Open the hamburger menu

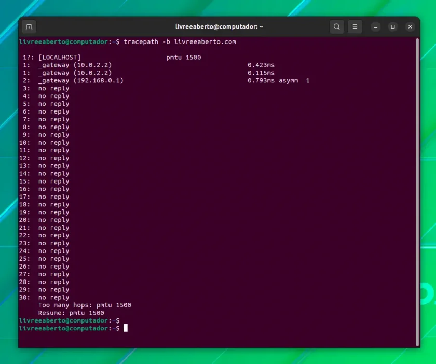[x=355, y=26]
